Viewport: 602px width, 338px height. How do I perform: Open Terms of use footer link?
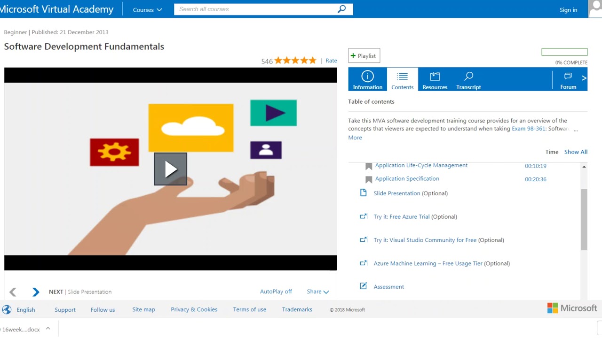[x=249, y=309]
